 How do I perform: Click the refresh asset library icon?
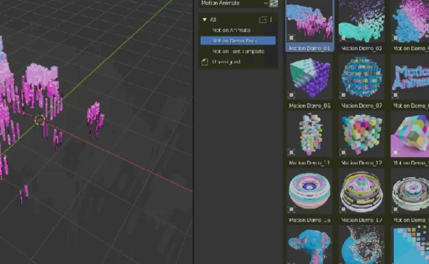pyautogui.click(x=274, y=3)
